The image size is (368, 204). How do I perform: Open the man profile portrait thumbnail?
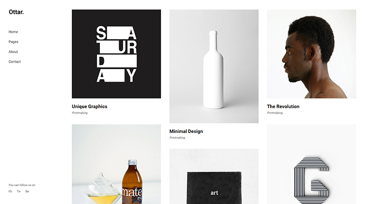pyautogui.click(x=311, y=54)
